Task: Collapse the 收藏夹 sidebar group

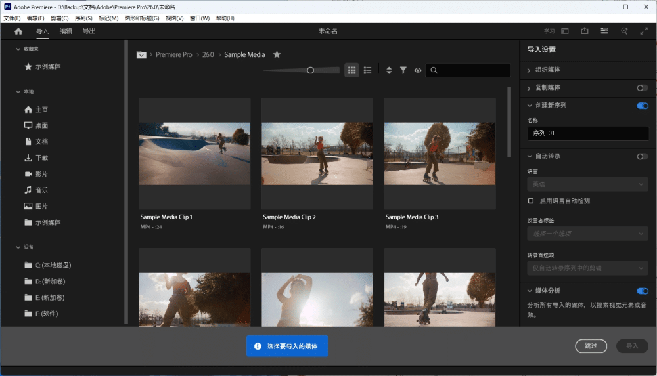Action: [x=18, y=49]
